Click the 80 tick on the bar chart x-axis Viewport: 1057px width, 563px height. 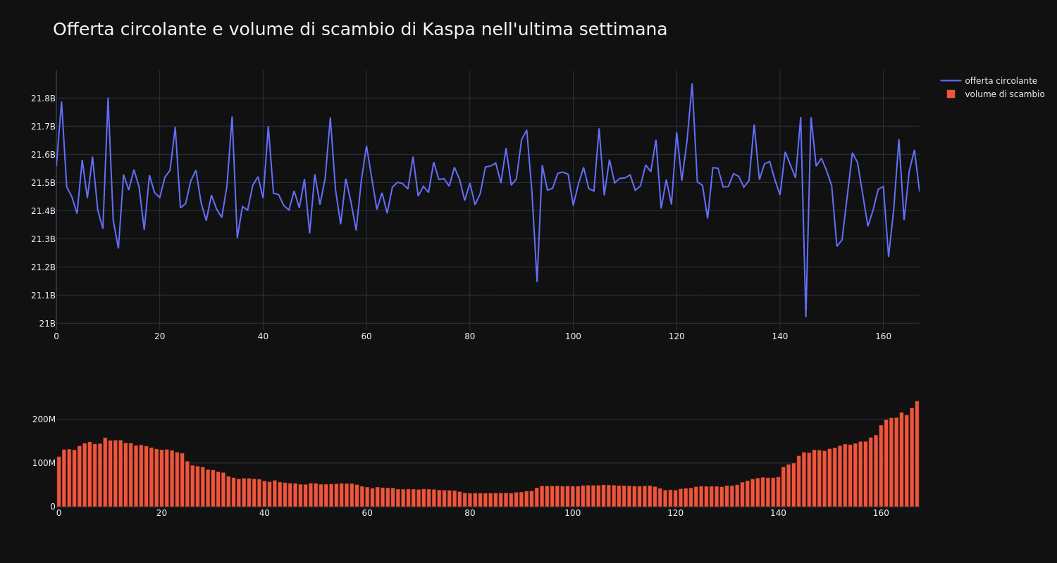point(470,513)
